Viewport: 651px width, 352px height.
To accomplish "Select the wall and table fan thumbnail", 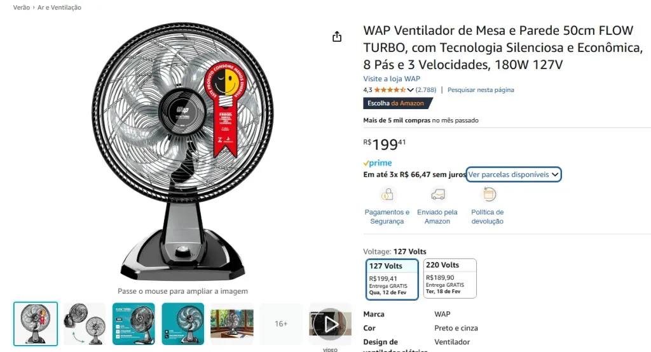I will [85, 324].
